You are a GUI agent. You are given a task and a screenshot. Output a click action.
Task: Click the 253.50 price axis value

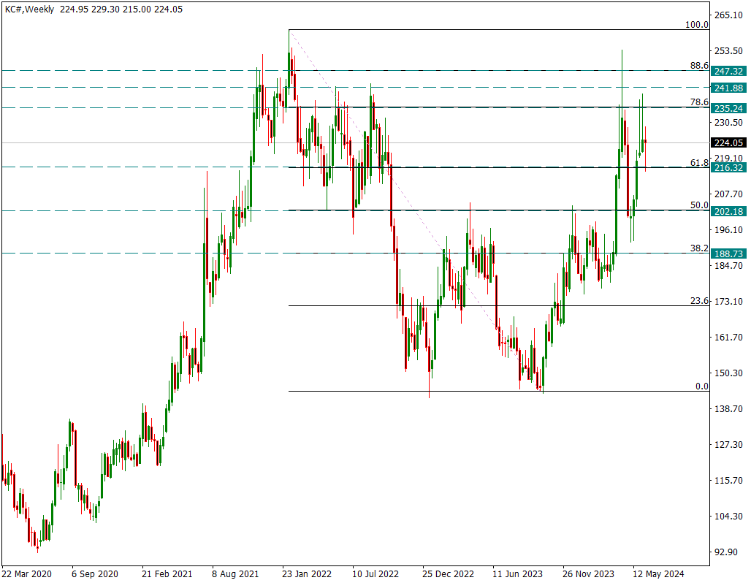click(x=728, y=51)
